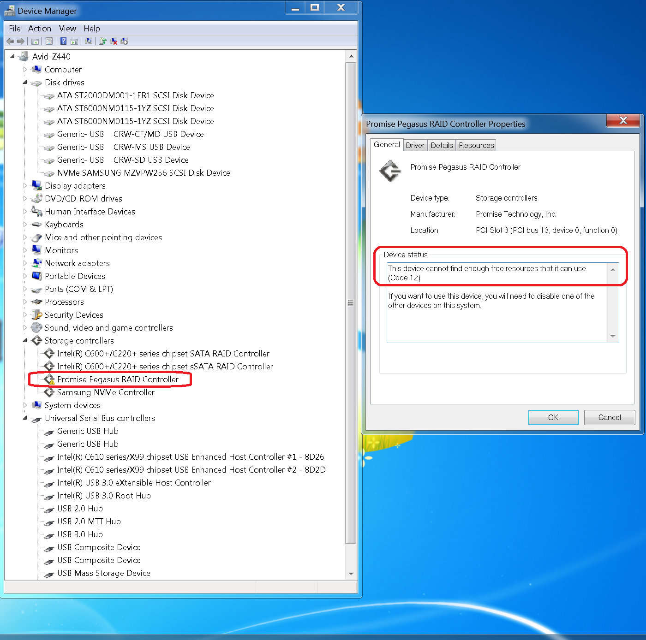Collapse the Universal Serial Bus controllers category
Screen dimensions: 646x640
click(25, 418)
